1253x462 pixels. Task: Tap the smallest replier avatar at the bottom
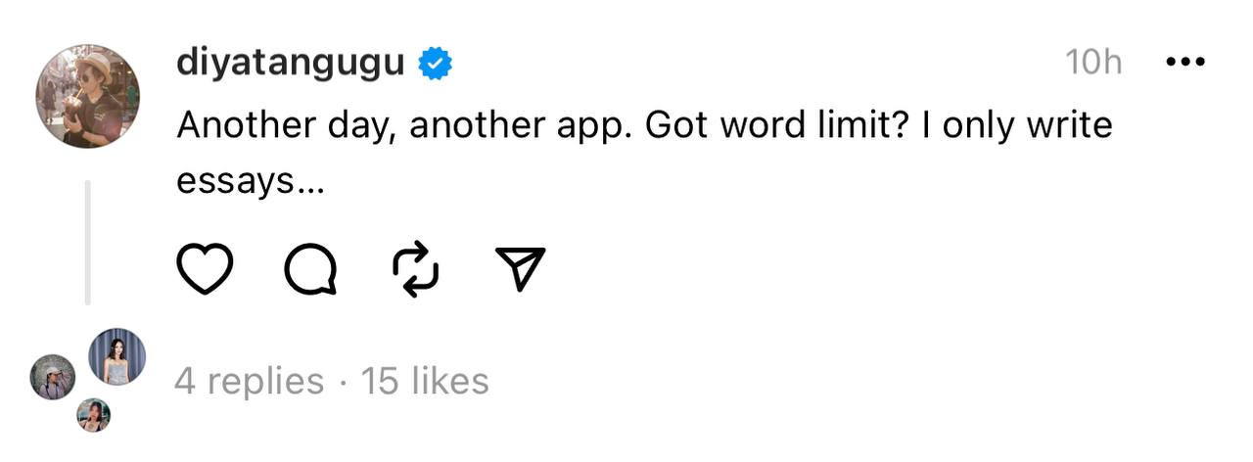coord(94,415)
